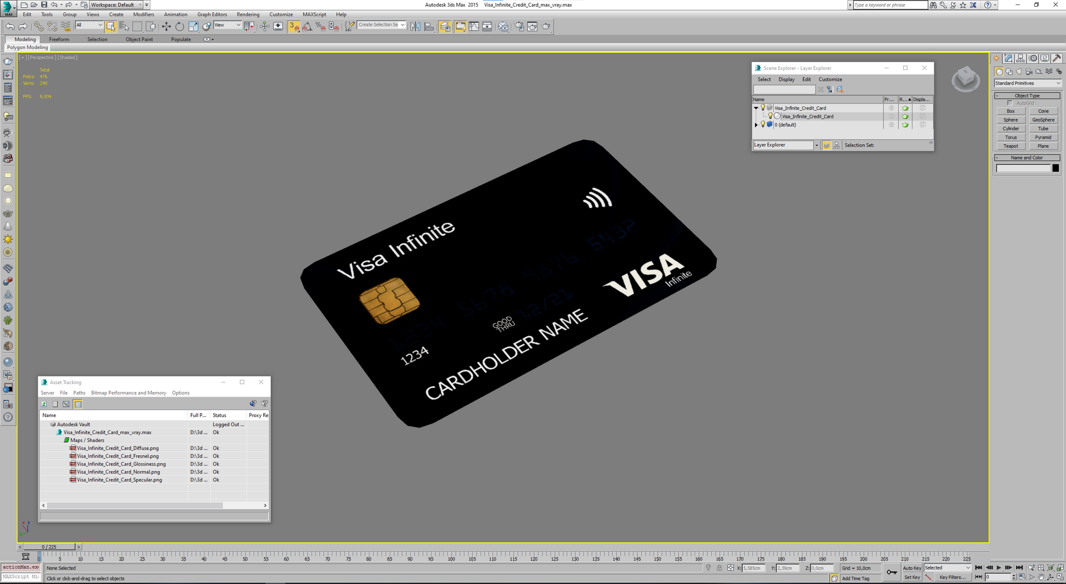Toggle Layer Explorer icon in main toolbar
Screen dimensions: 1066x584
click(x=445, y=26)
